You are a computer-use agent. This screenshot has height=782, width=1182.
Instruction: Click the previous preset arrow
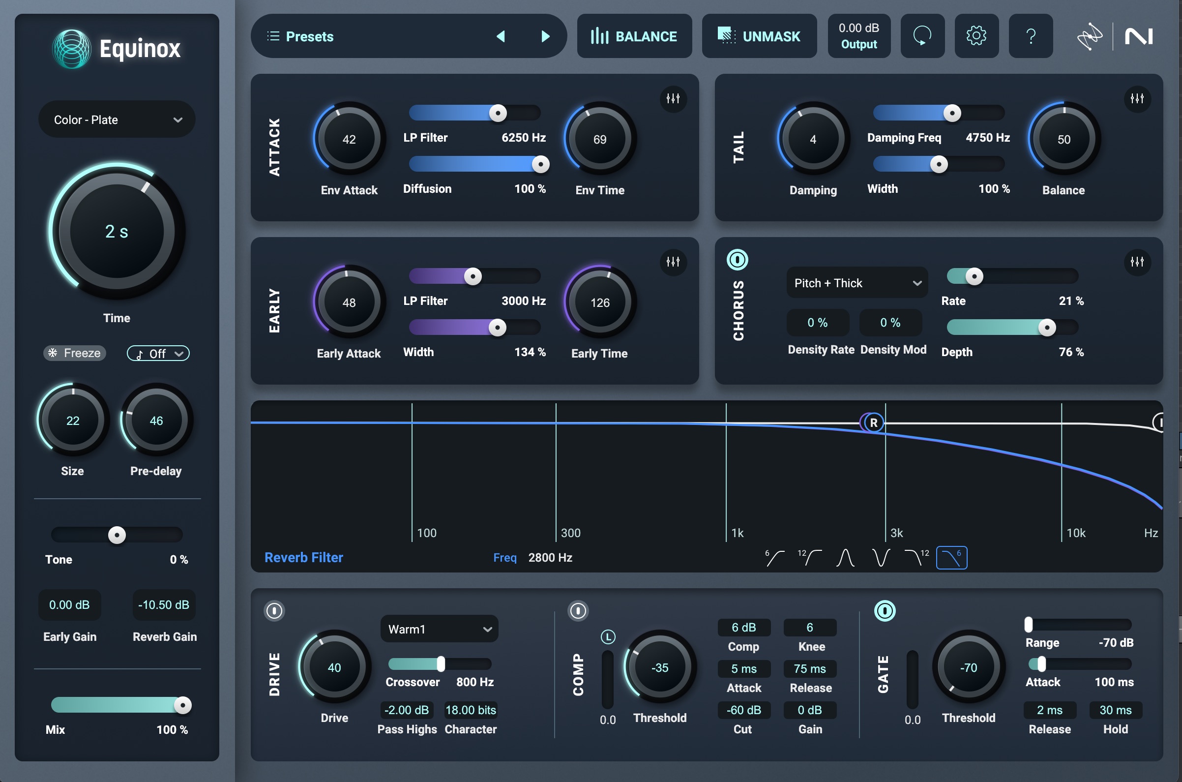pyautogui.click(x=501, y=36)
